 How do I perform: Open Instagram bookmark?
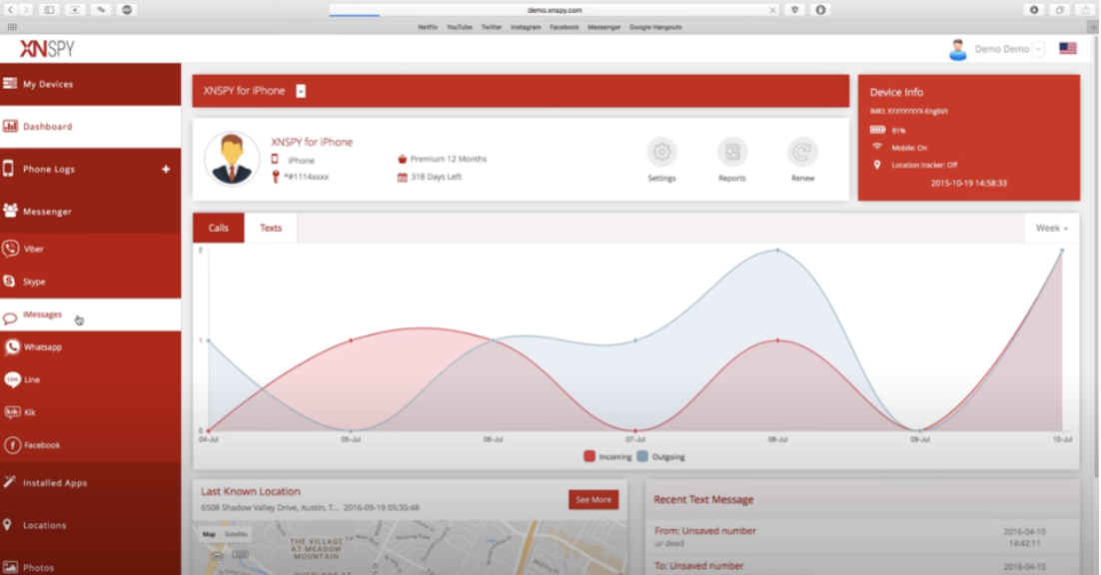coord(526,27)
